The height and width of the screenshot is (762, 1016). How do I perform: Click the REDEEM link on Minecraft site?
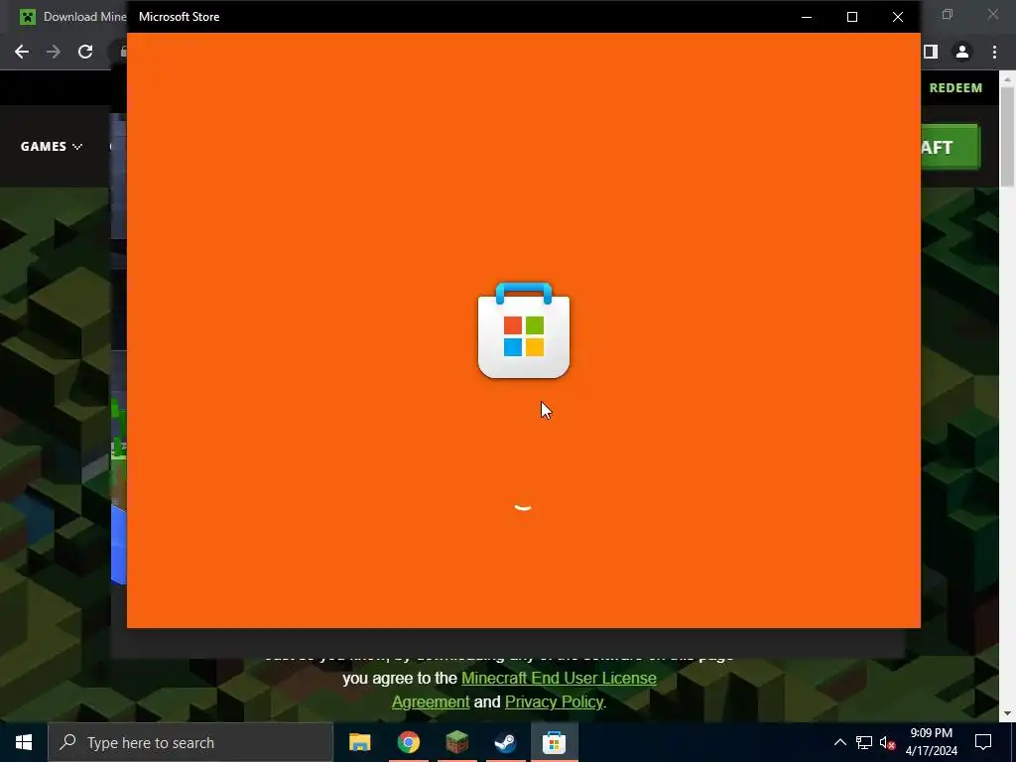(x=955, y=88)
